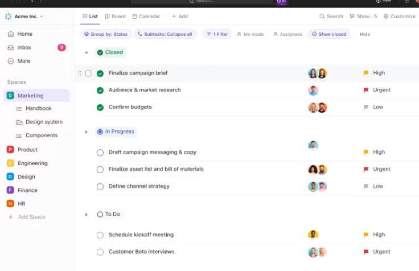
Task: Toggle the Assignees filter
Action: pyautogui.click(x=288, y=34)
